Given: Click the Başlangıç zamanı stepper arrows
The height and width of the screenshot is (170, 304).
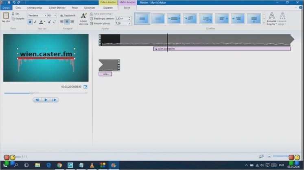Looking at the screenshot, I should [x=129, y=19].
